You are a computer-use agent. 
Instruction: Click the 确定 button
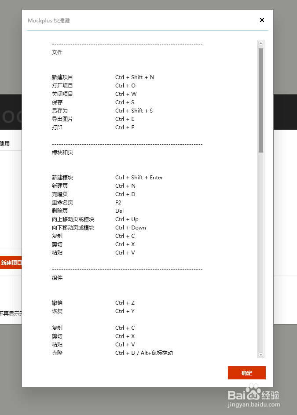247,373
